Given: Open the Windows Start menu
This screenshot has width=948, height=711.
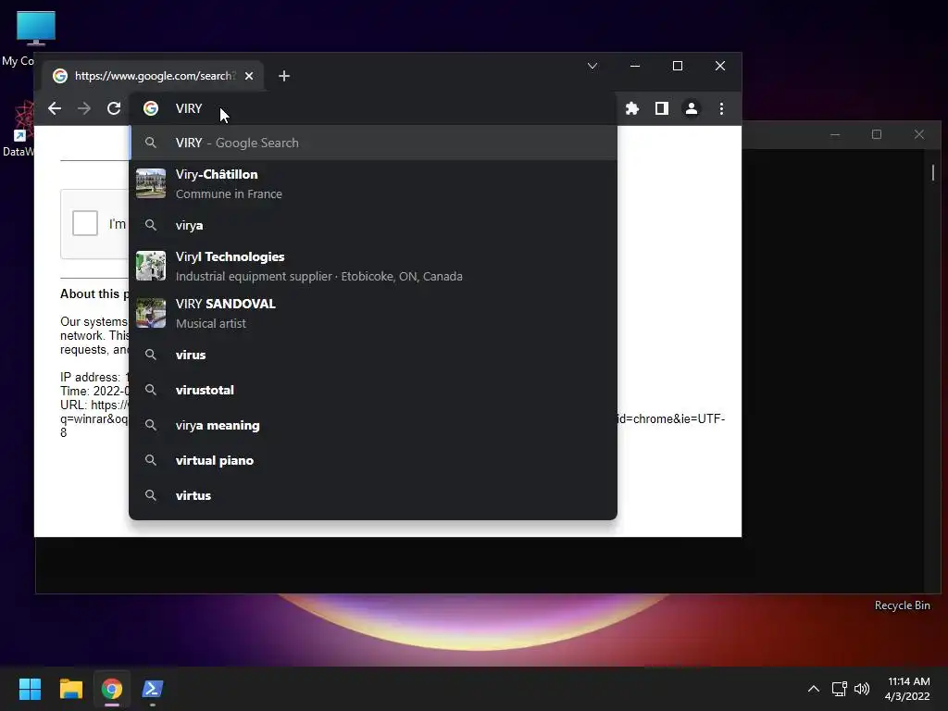Looking at the screenshot, I should coord(30,689).
